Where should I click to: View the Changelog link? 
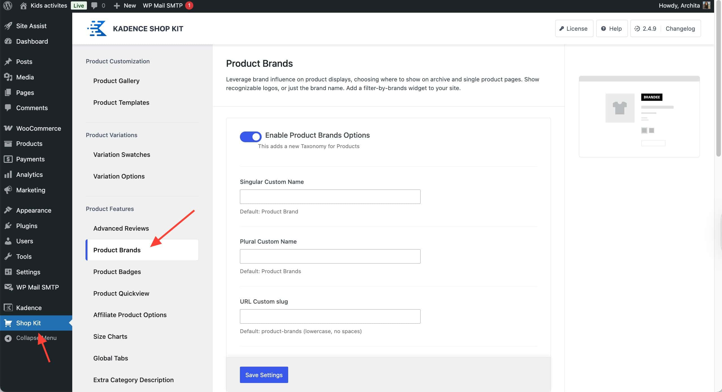(x=680, y=28)
